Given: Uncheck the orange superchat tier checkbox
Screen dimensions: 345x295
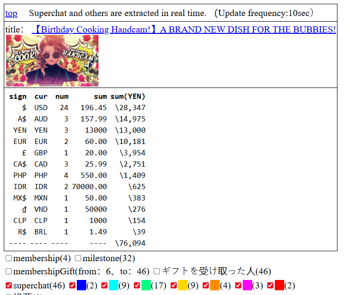Looking at the screenshot, I should tap(205, 285).
